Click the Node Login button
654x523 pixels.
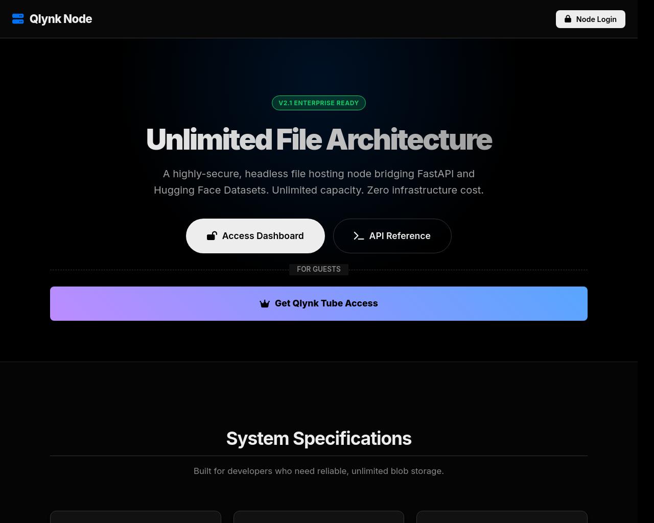coord(590,19)
